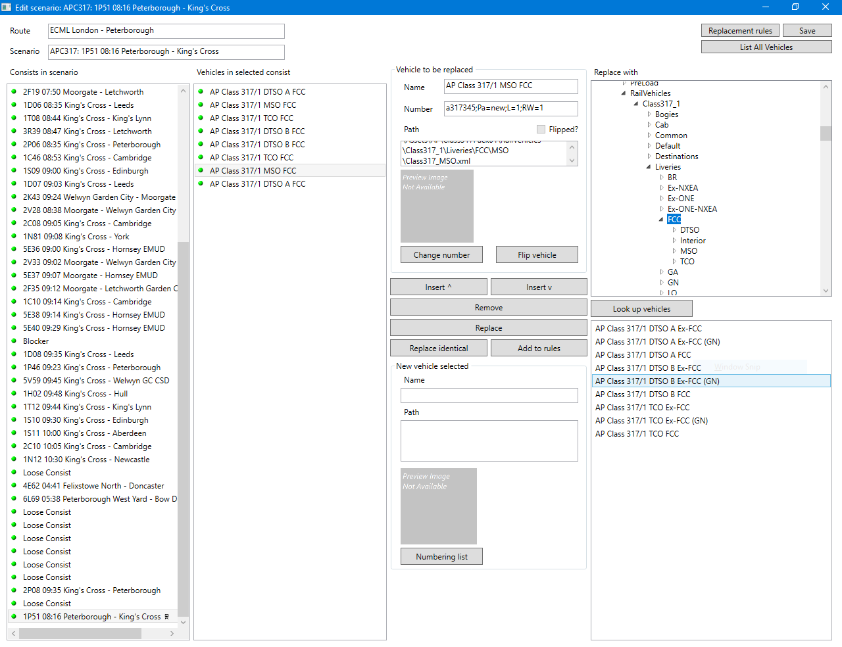Open the Replacement rules dialog
Image resolution: width=842 pixels, height=647 pixels.
(740, 31)
